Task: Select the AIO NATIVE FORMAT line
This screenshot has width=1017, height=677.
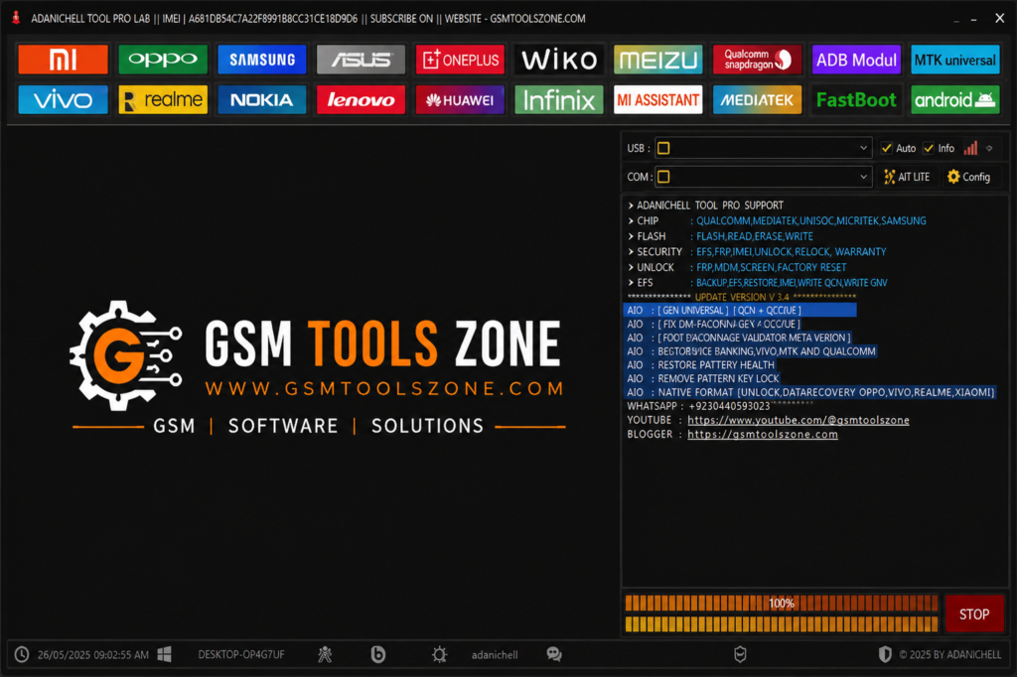Action: point(810,392)
